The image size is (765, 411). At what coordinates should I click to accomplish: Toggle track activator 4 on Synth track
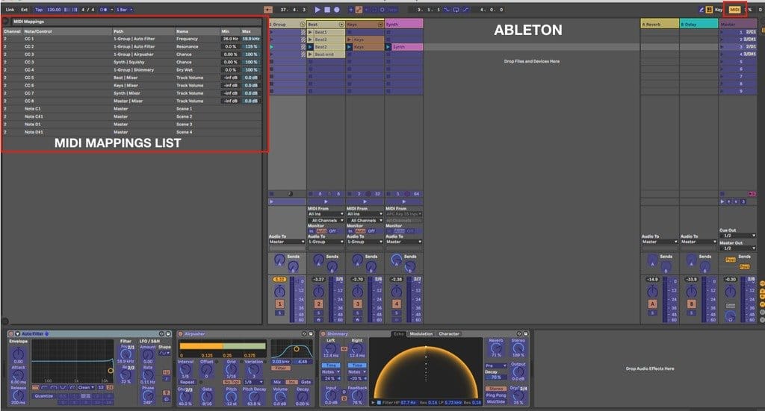coord(397,304)
